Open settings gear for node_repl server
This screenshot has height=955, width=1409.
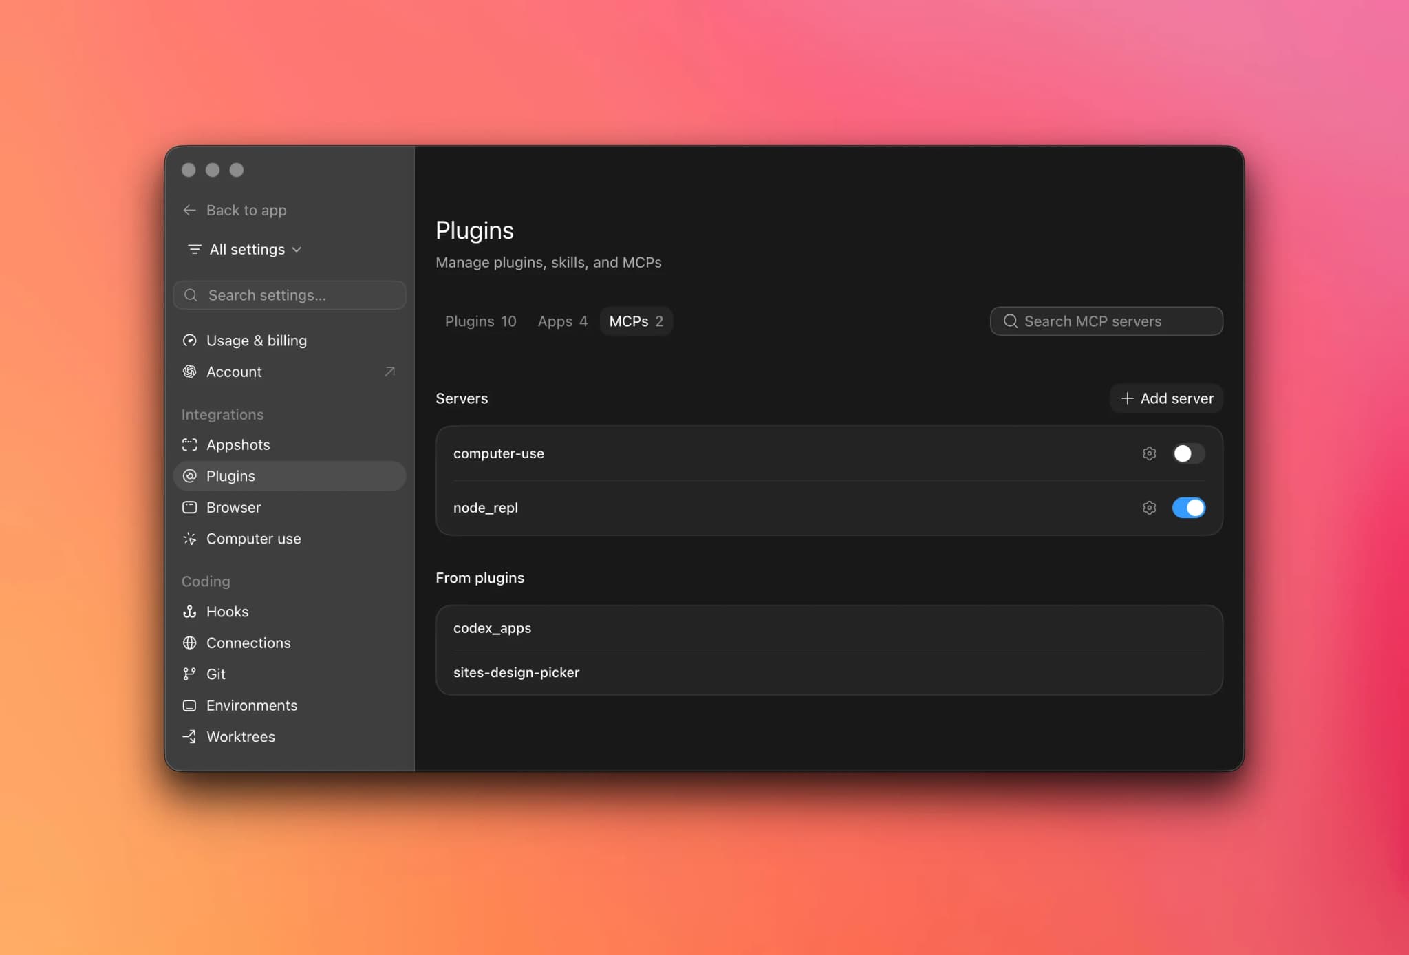[1149, 508]
